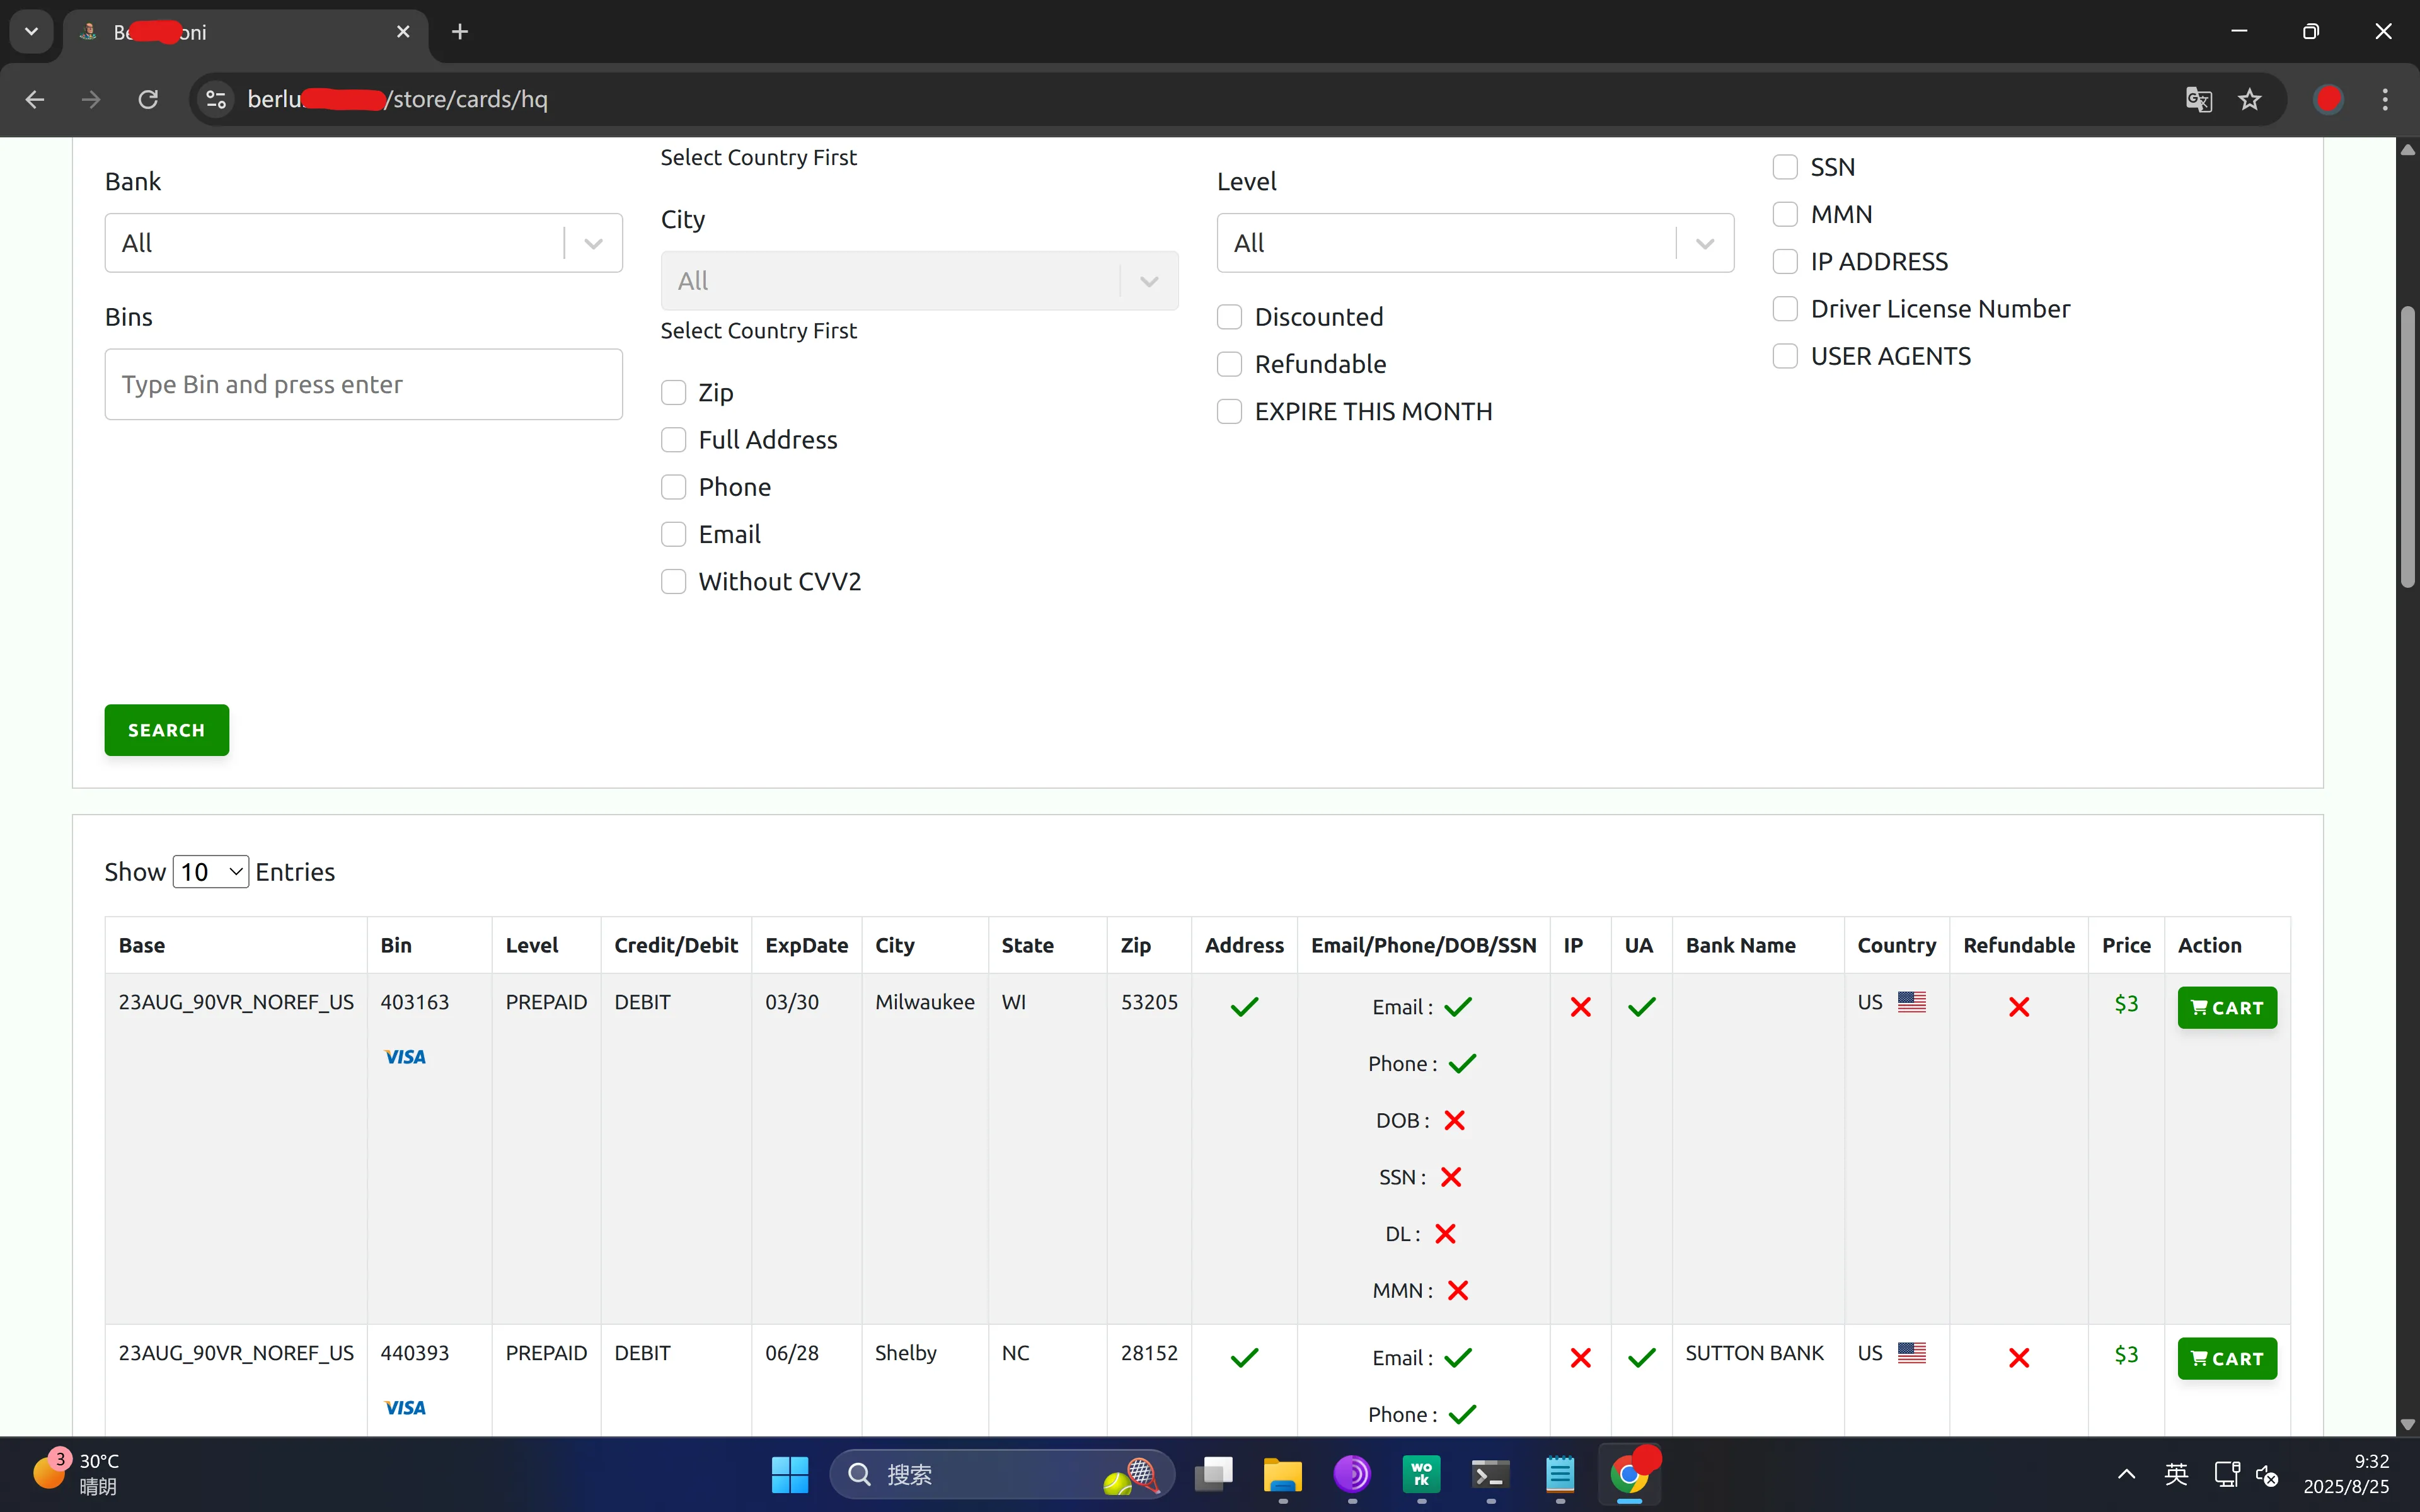Click the scrollbar down arrow
Image resolution: width=2420 pixels, height=1512 pixels.
tap(2408, 1424)
